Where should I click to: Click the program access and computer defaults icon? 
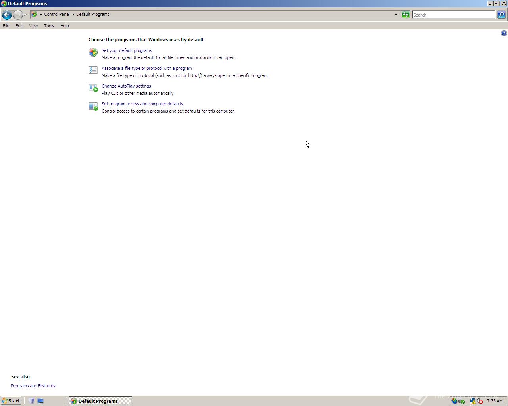click(93, 106)
